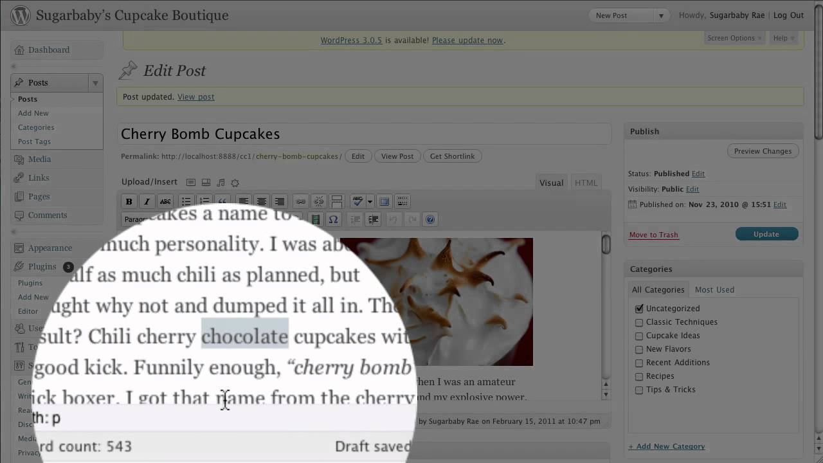
Task: Toggle fullscreen editing mode
Action: (384, 201)
